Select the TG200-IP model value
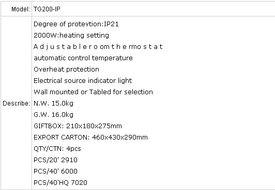 coord(47,9)
